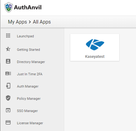136x131 pixels.
Task: Open SSO Manager menu entry
Action: click(27, 111)
